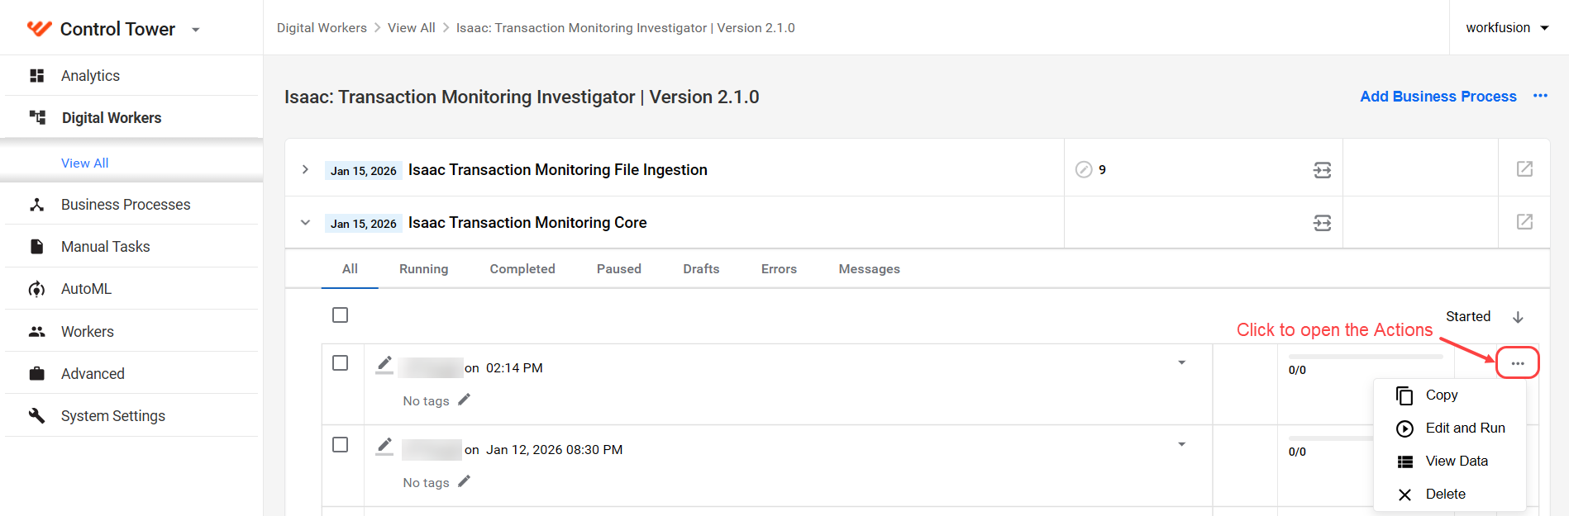Toggle the select-all instances checkbox
1569x516 pixels.
[x=340, y=315]
